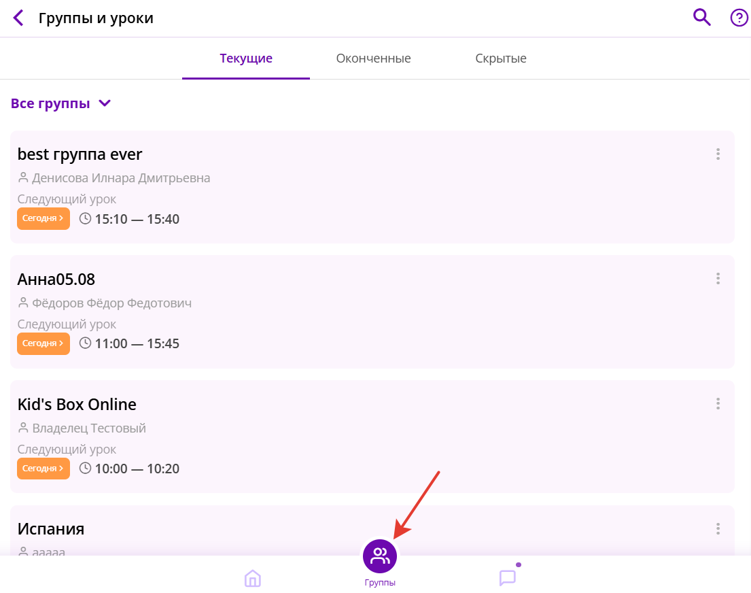Click teacher name Денисова Илнара Дмитрьевна

click(121, 178)
